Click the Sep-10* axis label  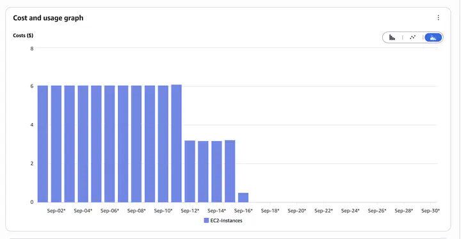click(x=163, y=211)
